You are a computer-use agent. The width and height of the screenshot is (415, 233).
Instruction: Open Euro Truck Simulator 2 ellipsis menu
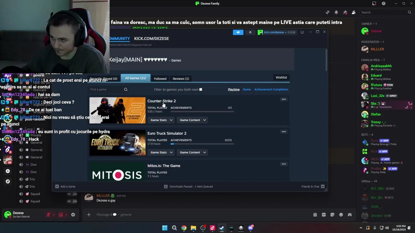coord(284,132)
